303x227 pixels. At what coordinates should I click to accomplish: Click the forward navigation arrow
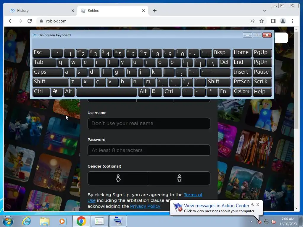[20, 21]
